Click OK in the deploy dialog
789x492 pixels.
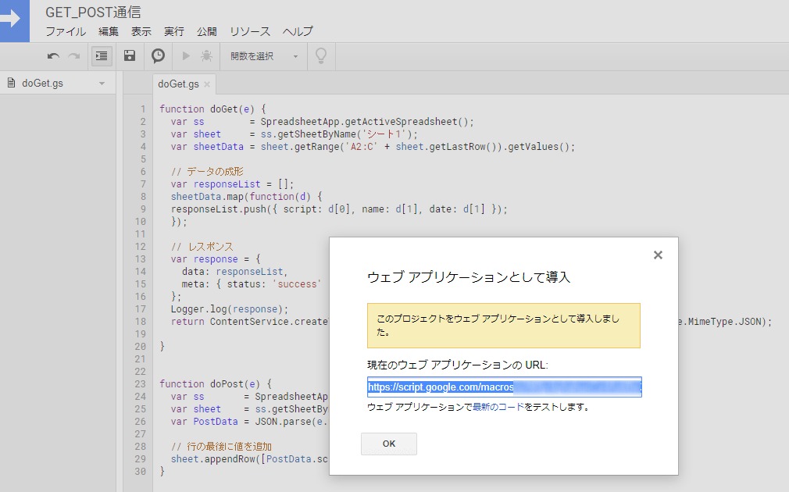point(389,444)
